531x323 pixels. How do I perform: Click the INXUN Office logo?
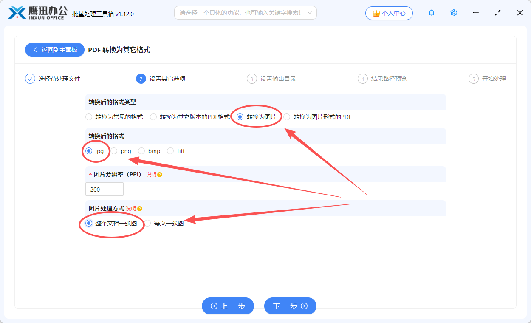[x=37, y=13]
